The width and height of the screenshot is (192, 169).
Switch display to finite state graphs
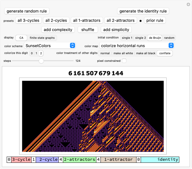(x=42, y=38)
